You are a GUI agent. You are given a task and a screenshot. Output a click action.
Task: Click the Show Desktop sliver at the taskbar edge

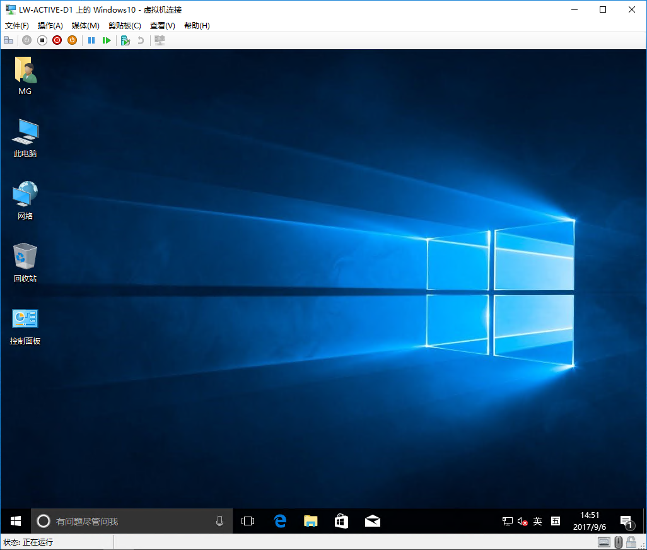pyautogui.click(x=644, y=521)
